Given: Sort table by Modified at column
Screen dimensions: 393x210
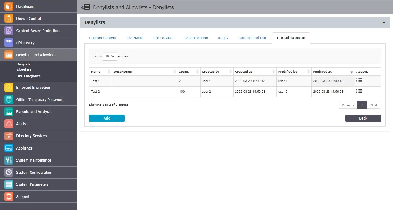Looking at the screenshot, I should pos(333,71).
